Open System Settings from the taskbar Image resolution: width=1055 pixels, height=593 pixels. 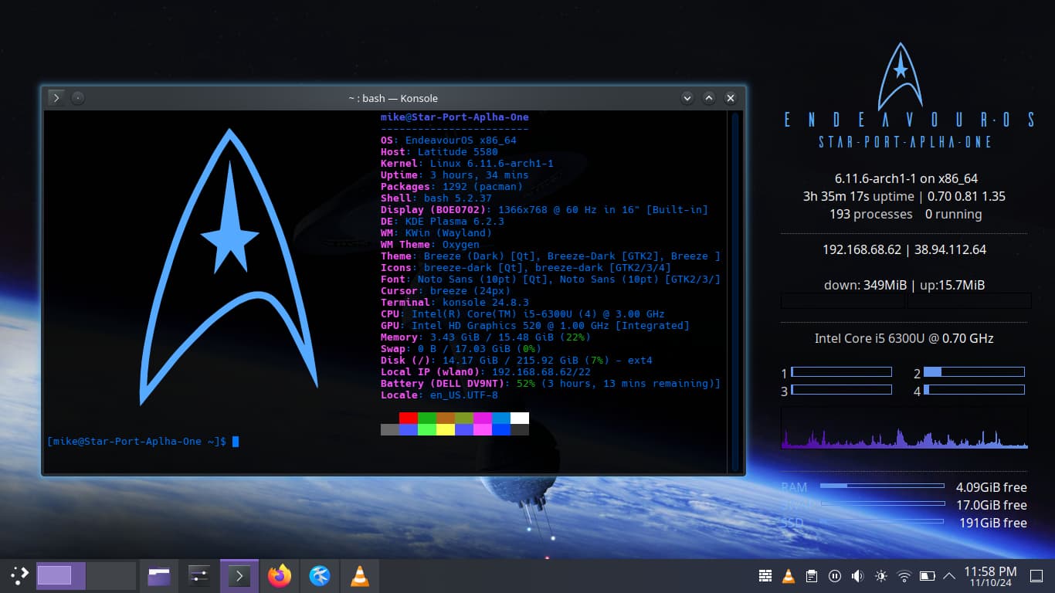coord(199,576)
